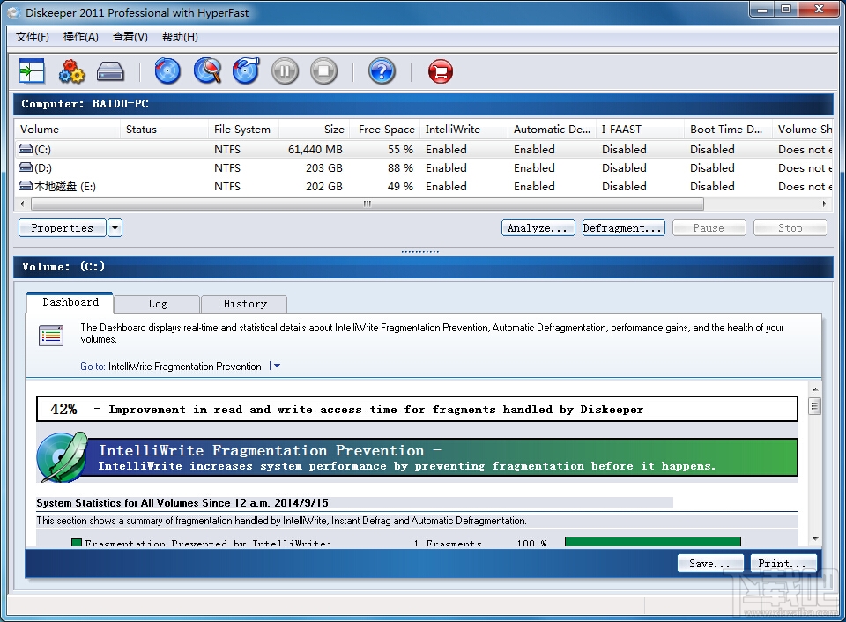Click the volume properties drive toolbar icon
Screen dimensions: 846x622
(x=111, y=71)
